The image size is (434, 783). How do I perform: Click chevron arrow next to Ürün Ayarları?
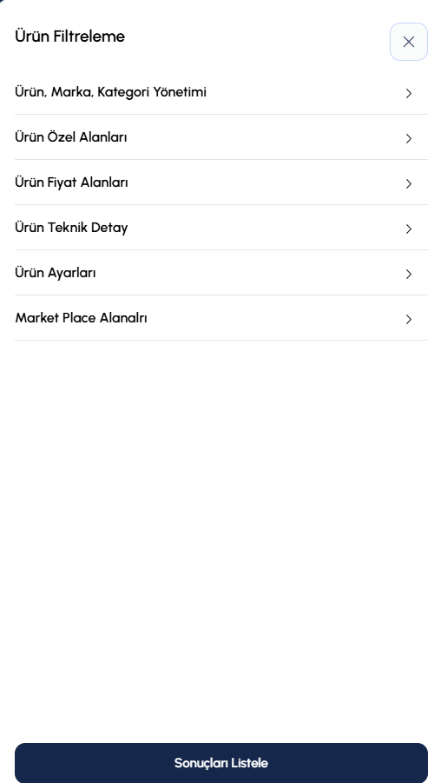[409, 274]
